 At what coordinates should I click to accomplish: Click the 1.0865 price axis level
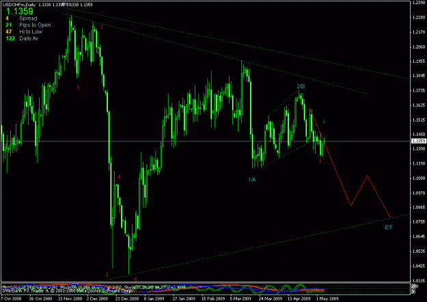418,207
